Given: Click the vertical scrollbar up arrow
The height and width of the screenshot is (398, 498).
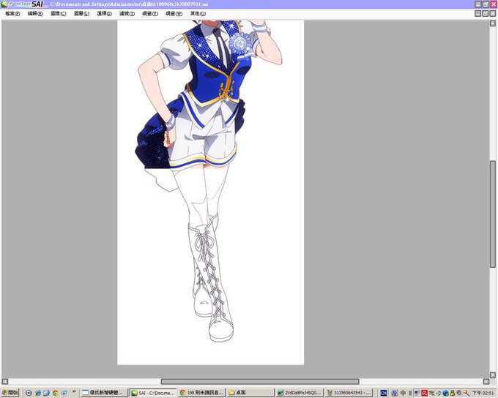Looking at the screenshot, I should 493,23.
